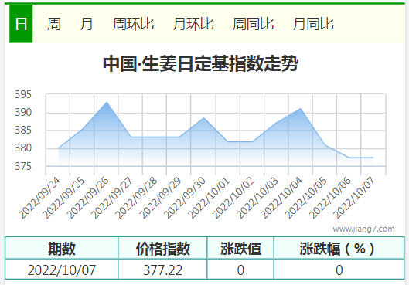
Task: Click the 375 y-axis value
Action: point(23,166)
